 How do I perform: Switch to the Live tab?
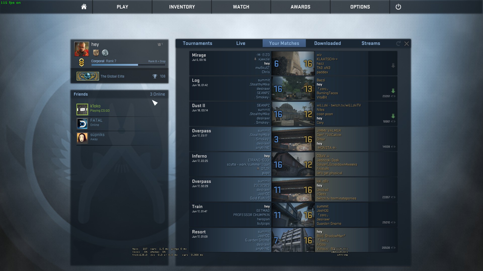pos(241,43)
